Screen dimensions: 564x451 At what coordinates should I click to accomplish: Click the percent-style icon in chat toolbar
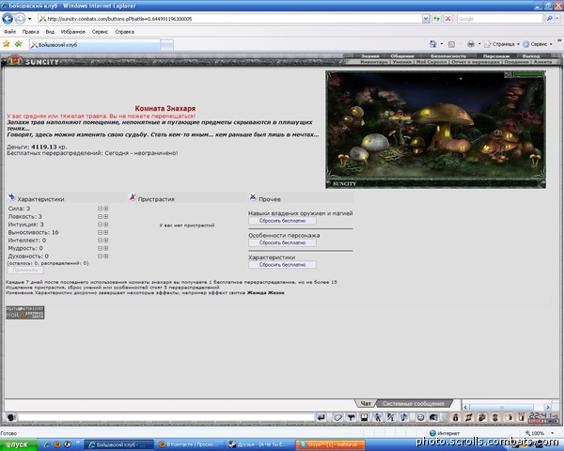(391, 417)
